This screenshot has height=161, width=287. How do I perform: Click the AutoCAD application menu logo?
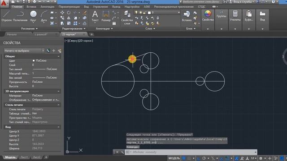coord(4,4)
